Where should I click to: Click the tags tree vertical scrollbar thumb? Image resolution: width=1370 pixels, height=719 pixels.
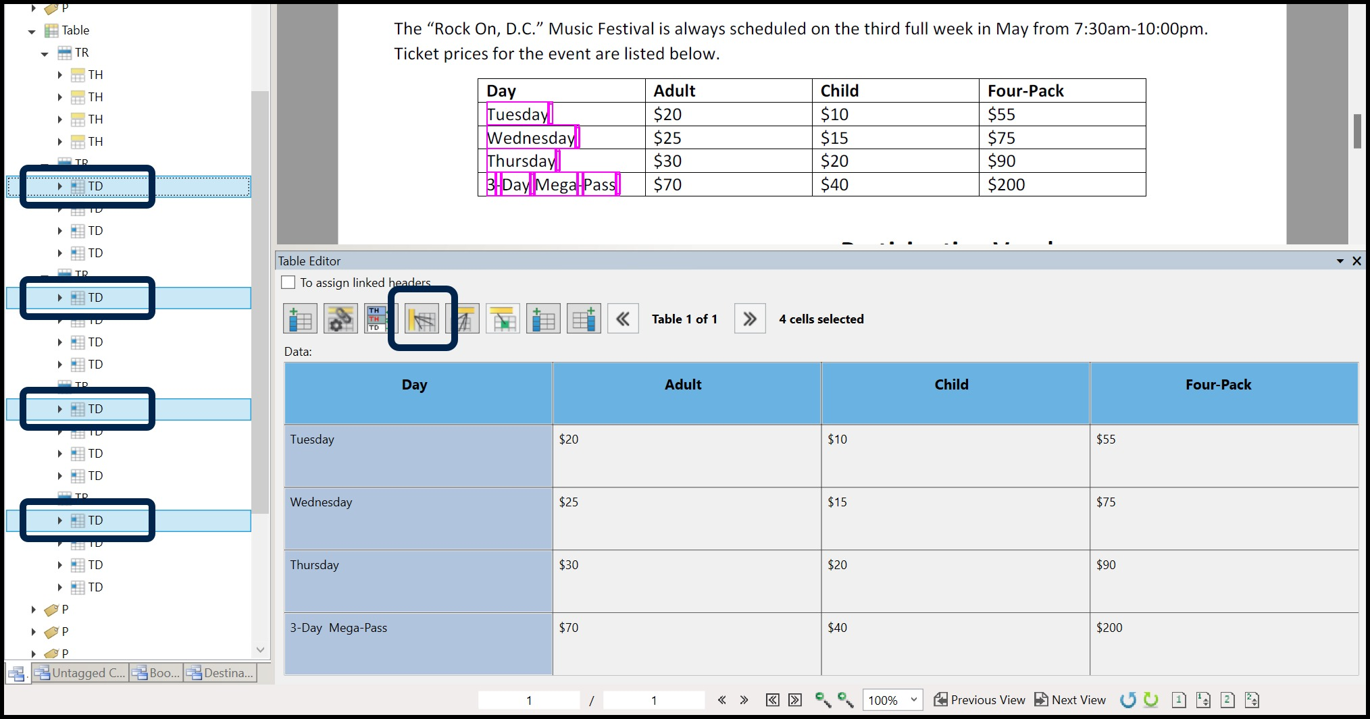(x=260, y=302)
